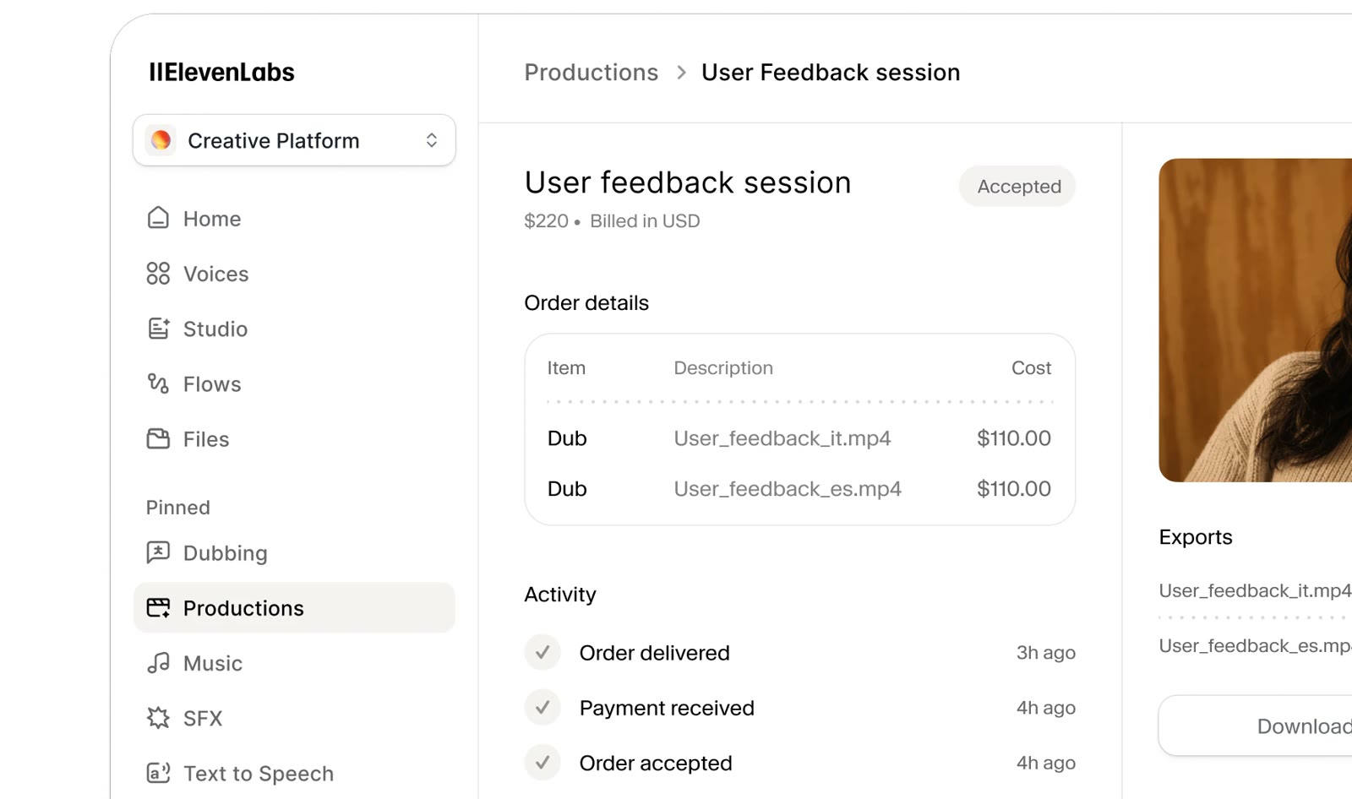Click the Dubbing speech-bubble icon
This screenshot has width=1352, height=799.
tap(158, 552)
